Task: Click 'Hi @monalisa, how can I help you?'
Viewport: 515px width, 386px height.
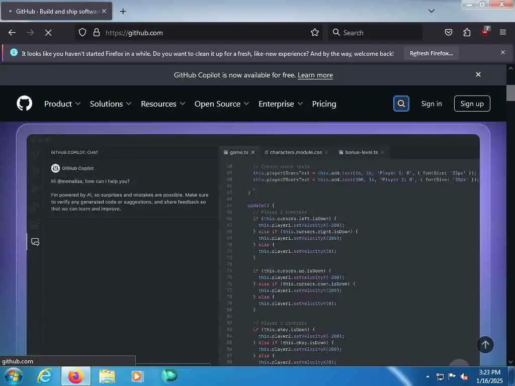Action: (x=91, y=181)
